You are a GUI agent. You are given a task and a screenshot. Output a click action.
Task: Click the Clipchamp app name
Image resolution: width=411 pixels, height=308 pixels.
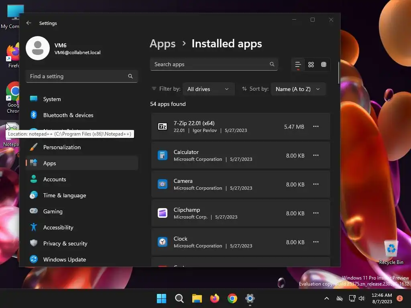[187, 210]
